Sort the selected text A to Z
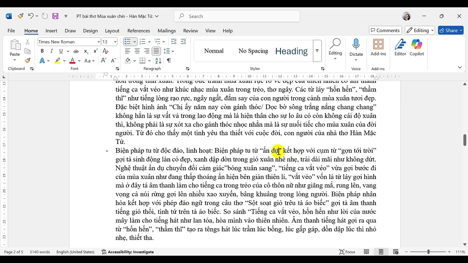 [x=158, y=61]
